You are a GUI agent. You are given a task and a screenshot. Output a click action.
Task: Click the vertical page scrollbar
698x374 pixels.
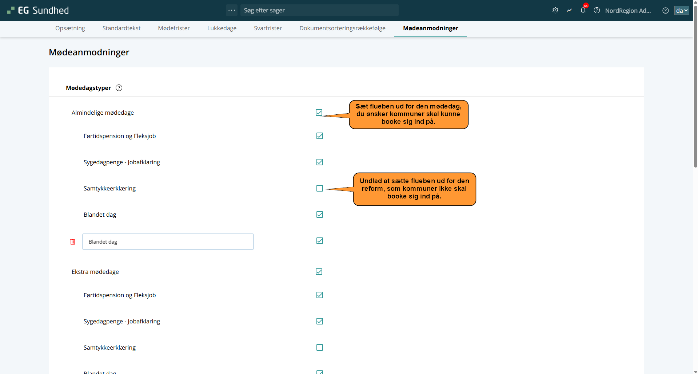coord(695,109)
